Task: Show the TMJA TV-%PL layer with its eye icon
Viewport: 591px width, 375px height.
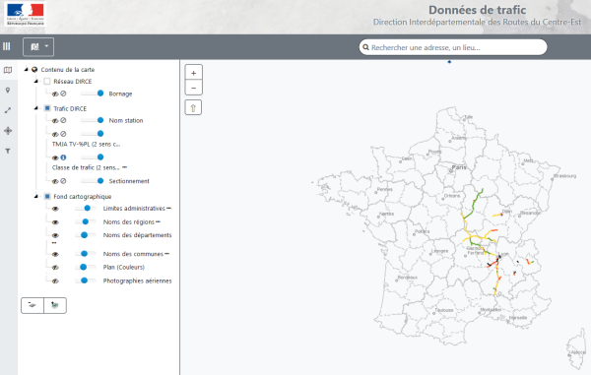Action: tap(55, 134)
